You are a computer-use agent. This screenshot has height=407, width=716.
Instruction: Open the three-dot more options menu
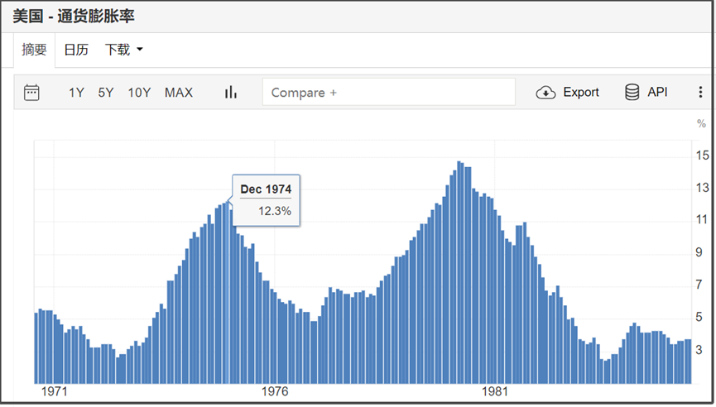[x=700, y=92]
